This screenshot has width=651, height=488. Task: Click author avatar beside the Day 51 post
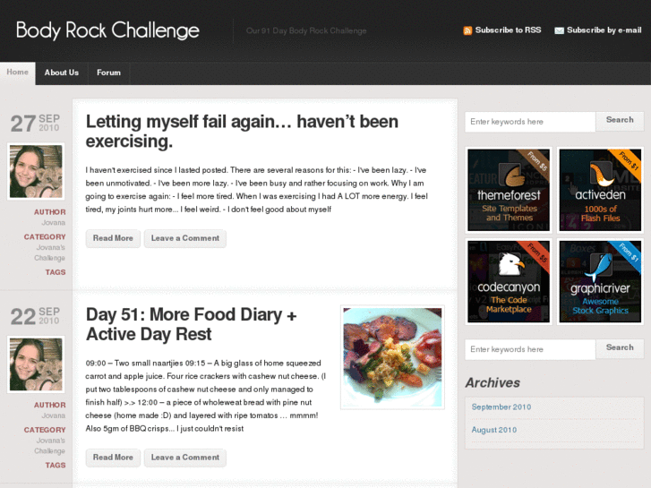coord(36,364)
